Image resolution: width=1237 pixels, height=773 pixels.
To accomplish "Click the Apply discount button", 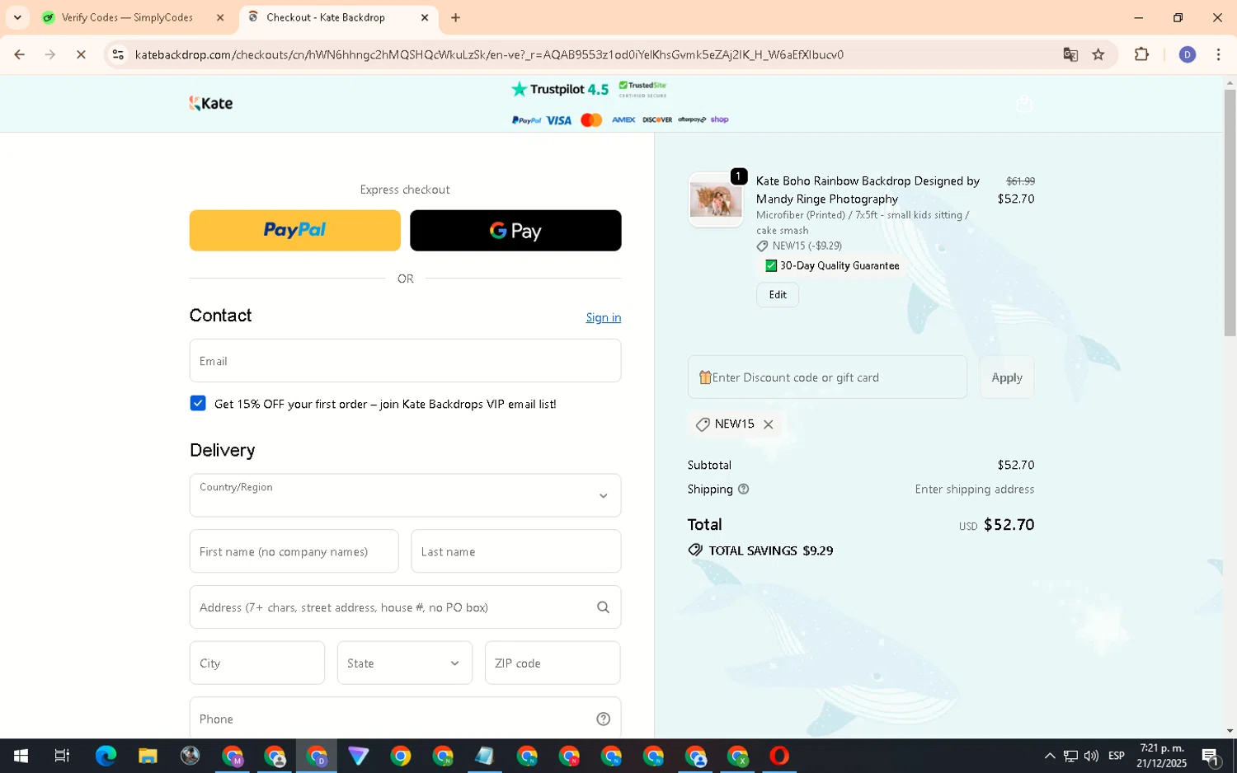I will point(1007,377).
